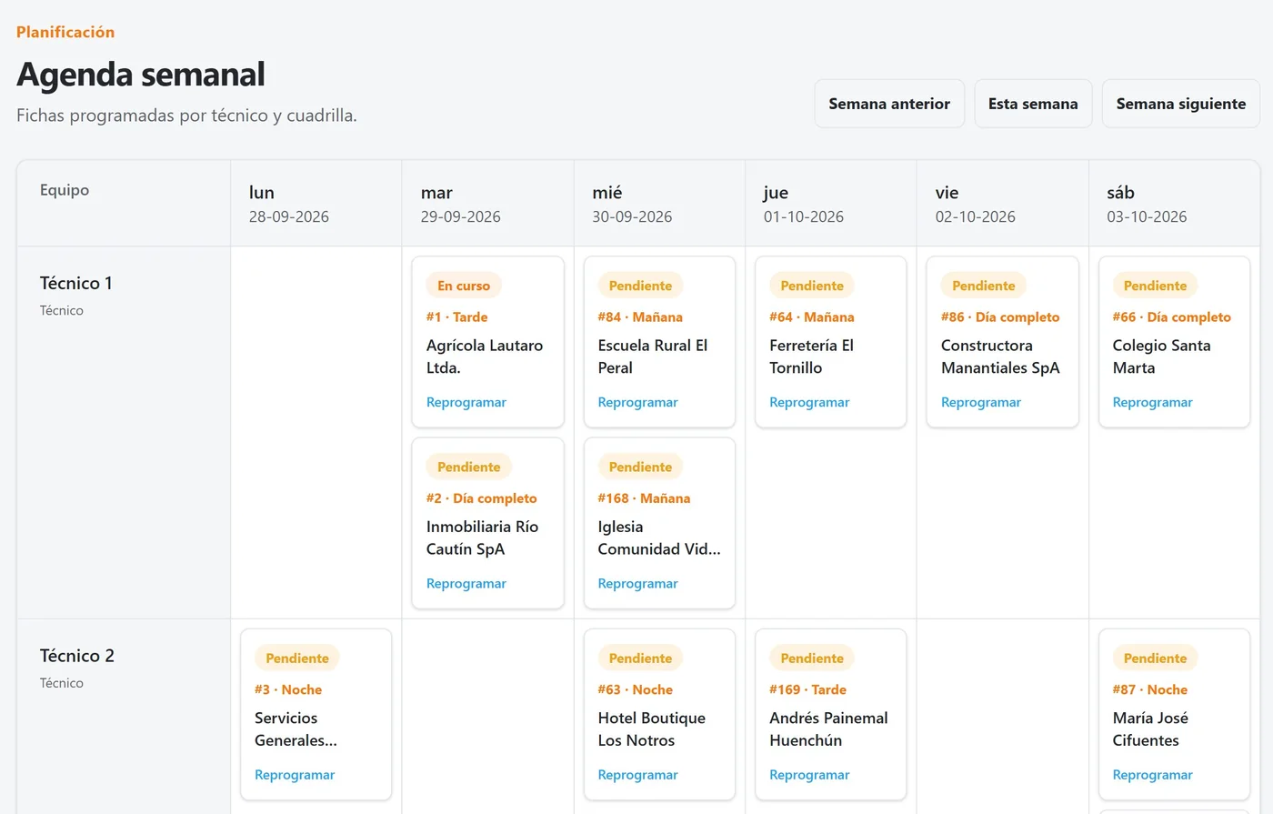Open the Colegio Santa Marta title
Screen dimensions: 1273x814
click(1162, 357)
